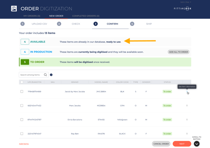This screenshot has height=148, width=210.
Task: Open the John Doe user dropdown
Action: coord(186,2)
